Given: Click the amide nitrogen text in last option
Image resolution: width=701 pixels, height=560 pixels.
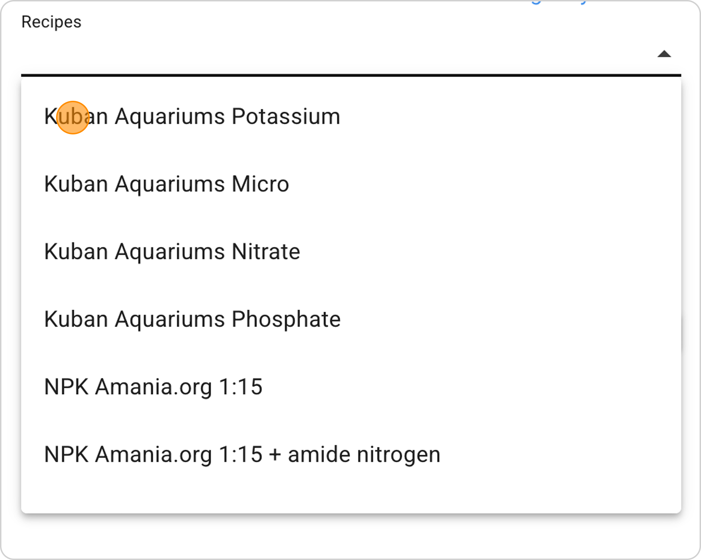Looking at the screenshot, I should coord(364,454).
